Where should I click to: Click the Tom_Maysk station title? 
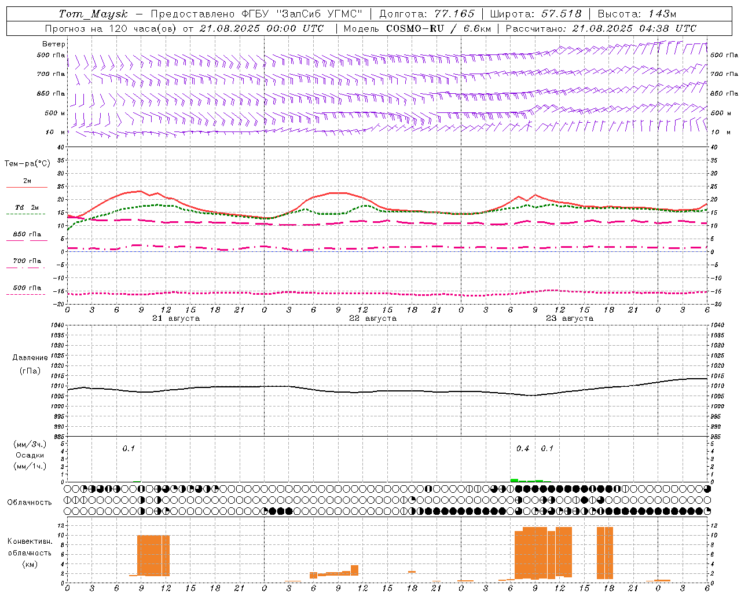coord(93,14)
